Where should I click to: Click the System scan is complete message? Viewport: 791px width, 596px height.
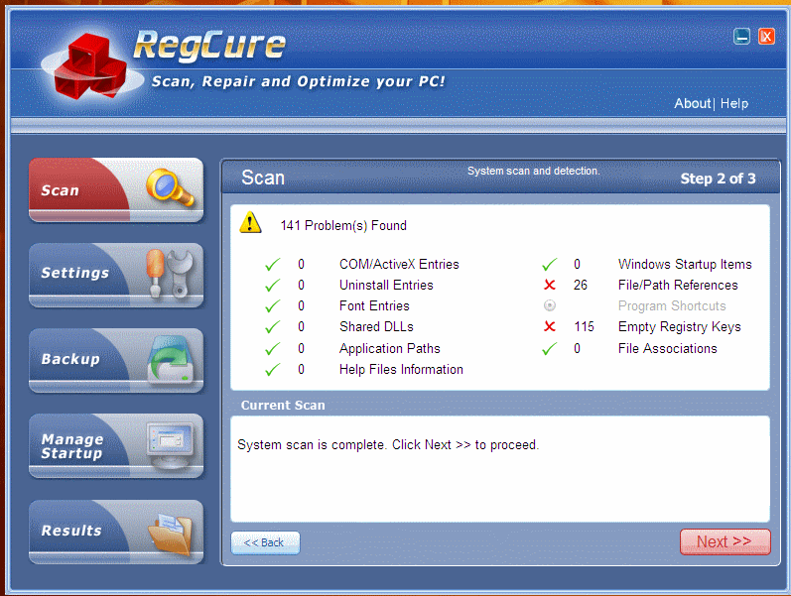[x=388, y=444]
